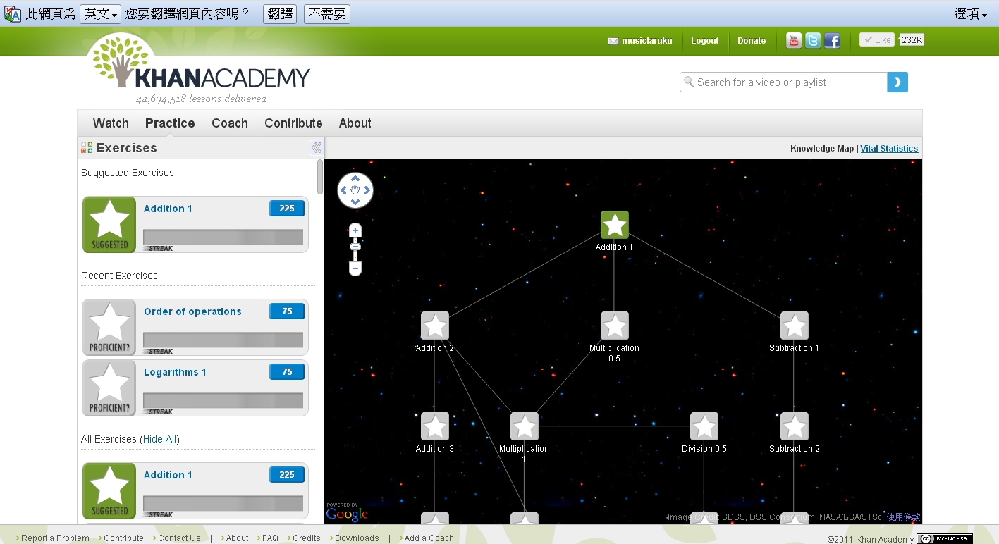Click the Contact Us footer link

point(179,538)
